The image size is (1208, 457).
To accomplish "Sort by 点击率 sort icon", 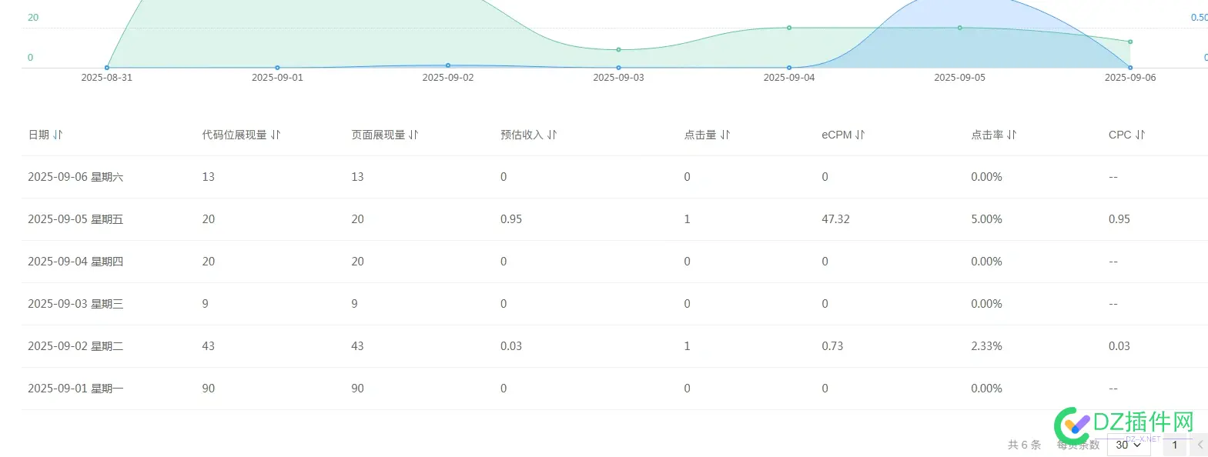I will point(1012,135).
